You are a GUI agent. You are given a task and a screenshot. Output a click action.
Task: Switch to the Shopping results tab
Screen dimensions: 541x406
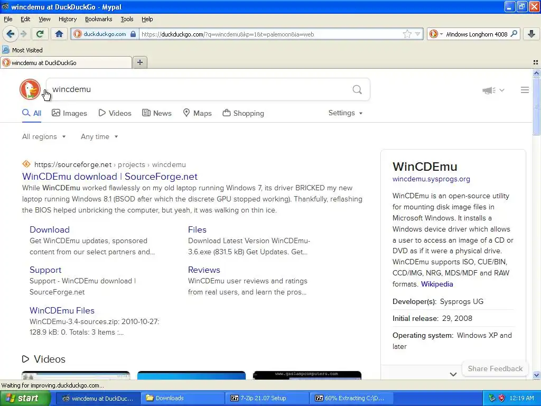(x=244, y=113)
